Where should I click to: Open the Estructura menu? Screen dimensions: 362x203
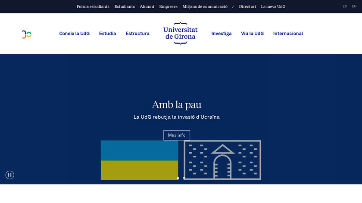coord(137,34)
